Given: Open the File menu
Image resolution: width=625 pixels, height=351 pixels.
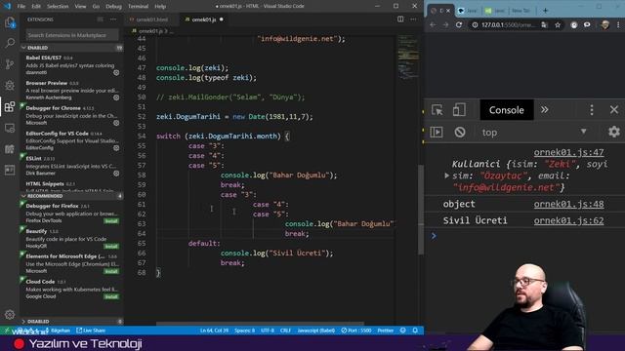Looking at the screenshot, I should click(21, 6).
